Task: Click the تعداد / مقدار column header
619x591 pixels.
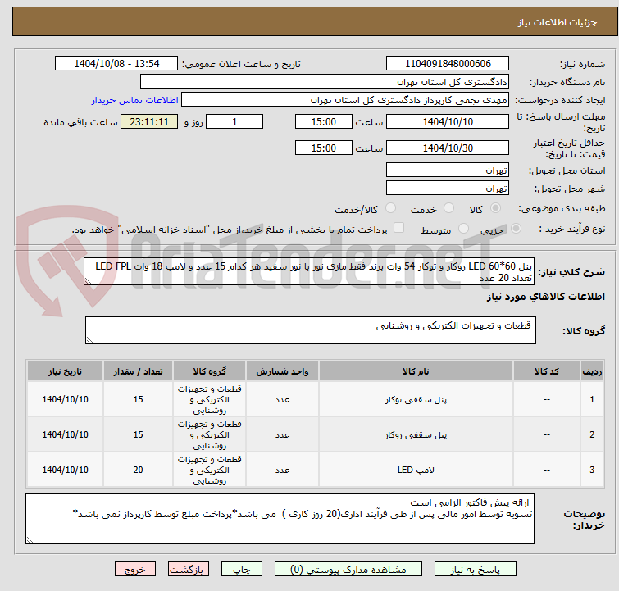Action: (138, 371)
